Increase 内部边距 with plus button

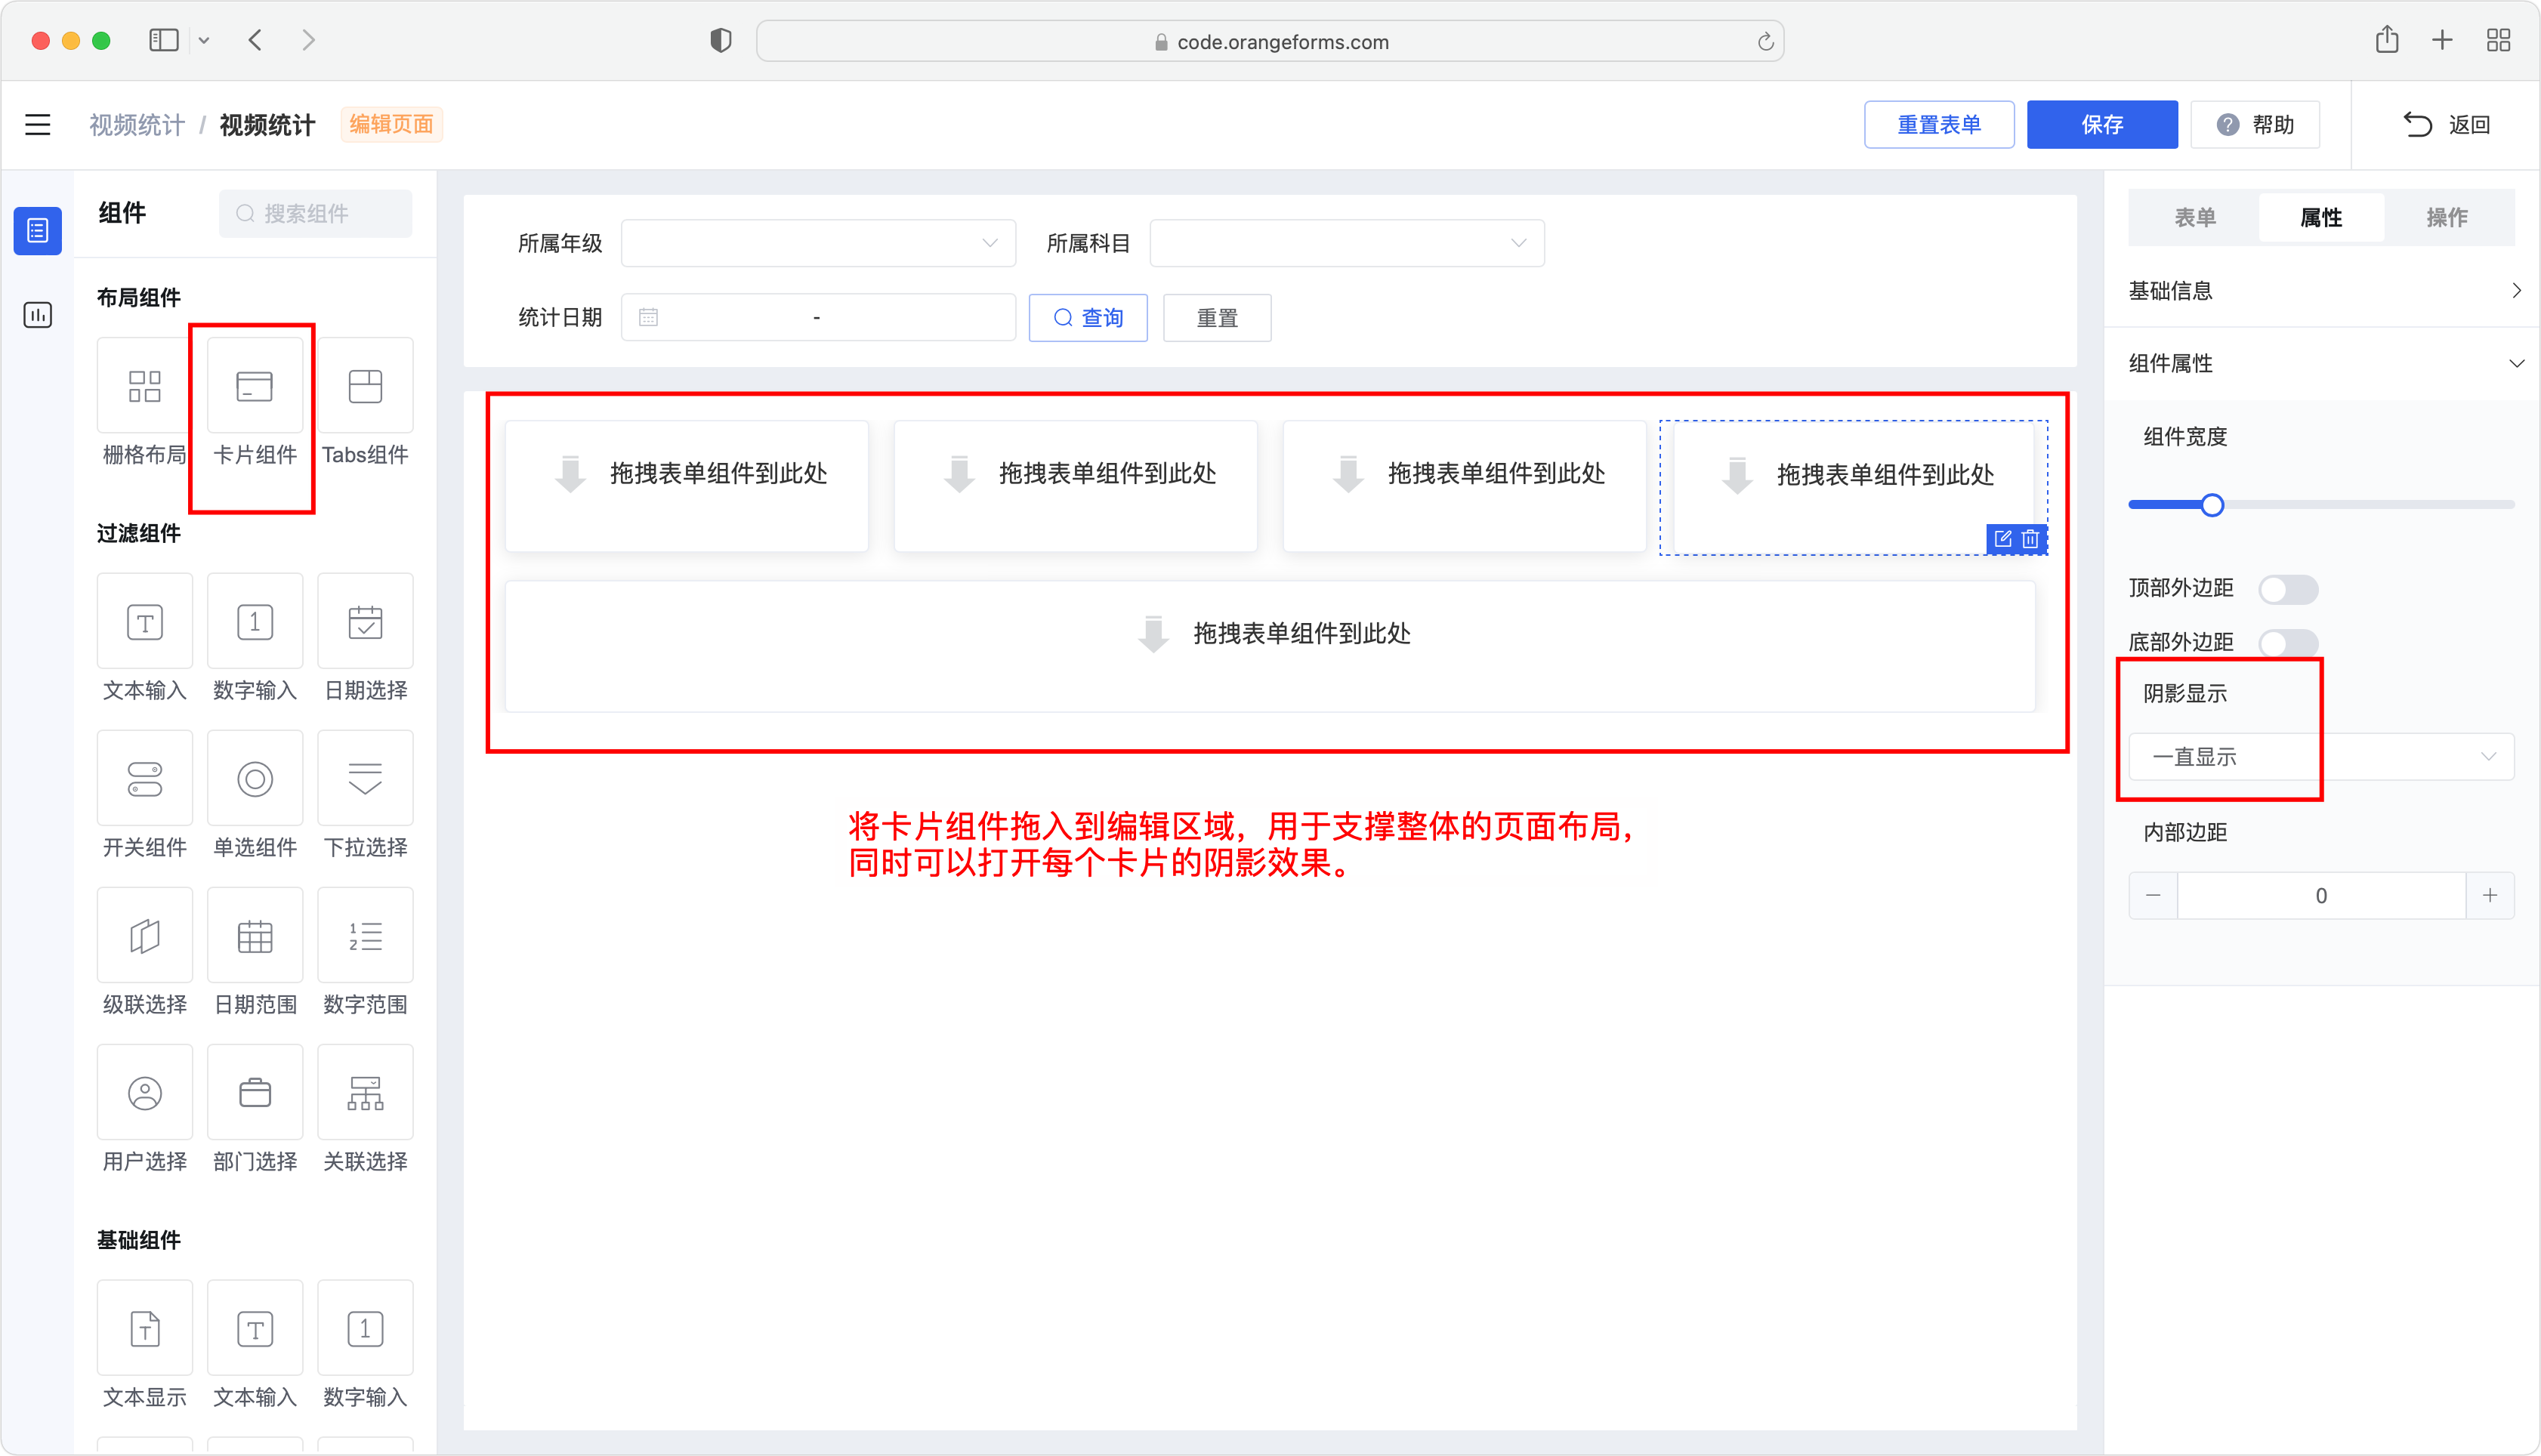pos(2490,895)
